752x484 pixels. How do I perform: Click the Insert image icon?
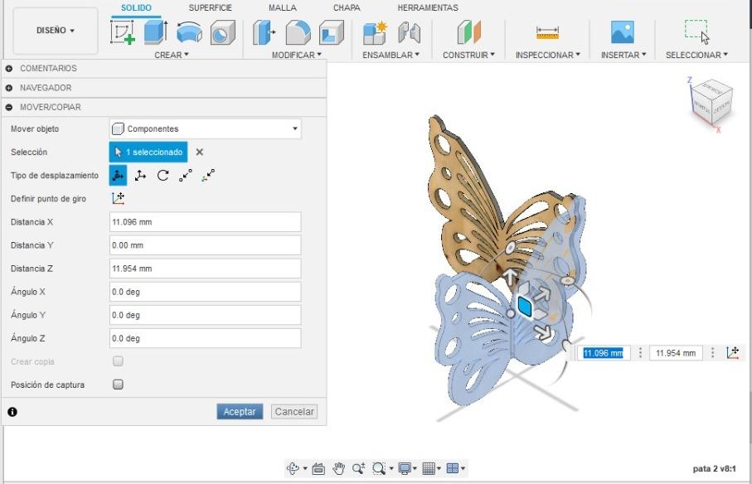coord(623,32)
